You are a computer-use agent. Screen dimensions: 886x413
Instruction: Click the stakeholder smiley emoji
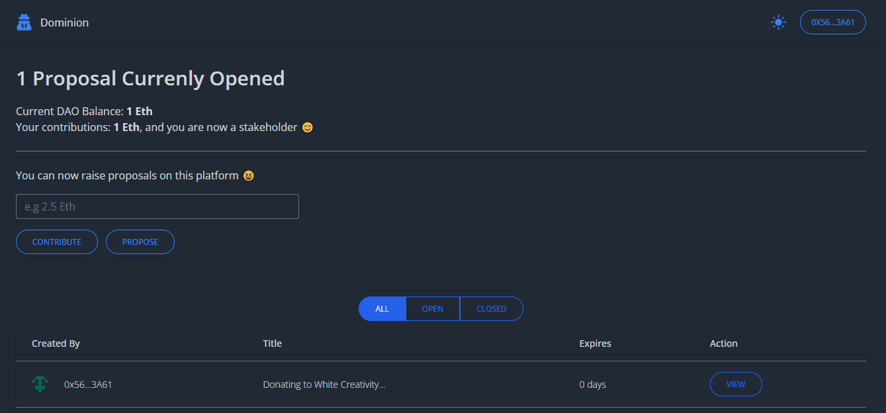[x=307, y=127]
